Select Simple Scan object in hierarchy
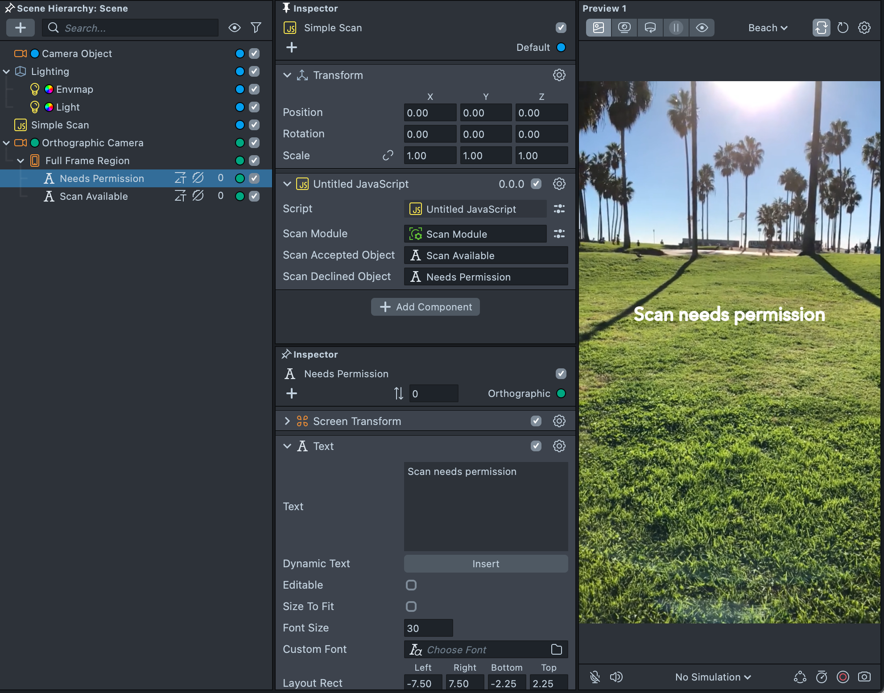The image size is (884, 693). 60,125
